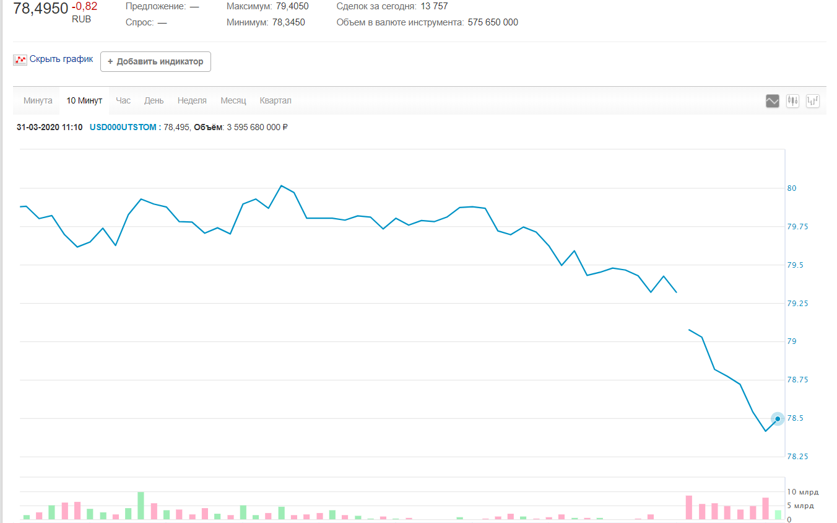Click the Максимум value 79,4050
The height and width of the screenshot is (523, 837).
pos(292,6)
